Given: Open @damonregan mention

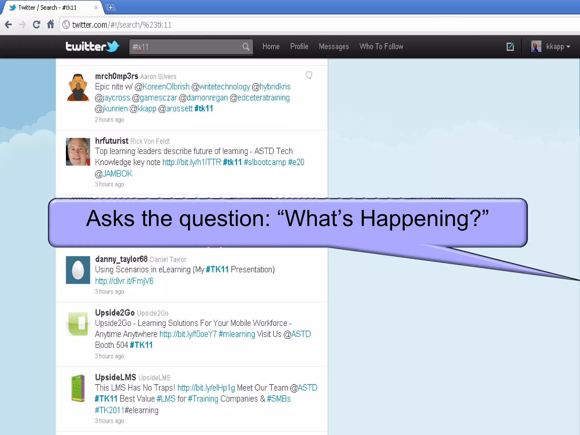Looking at the screenshot, I should (x=203, y=98).
